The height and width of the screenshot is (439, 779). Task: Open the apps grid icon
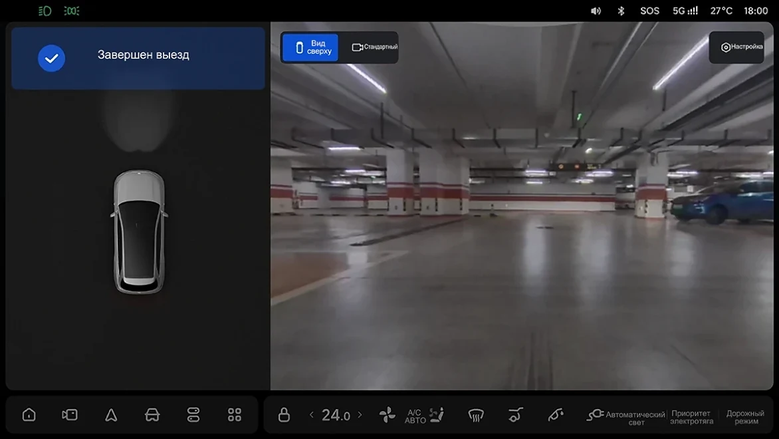click(235, 414)
